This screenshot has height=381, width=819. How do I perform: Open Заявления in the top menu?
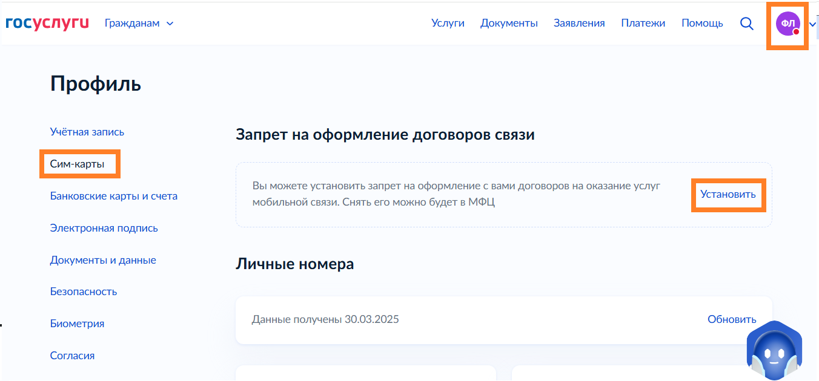[579, 23]
